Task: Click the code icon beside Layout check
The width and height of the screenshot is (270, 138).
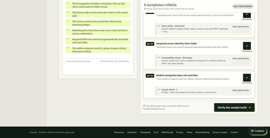Action: pos(159,90)
